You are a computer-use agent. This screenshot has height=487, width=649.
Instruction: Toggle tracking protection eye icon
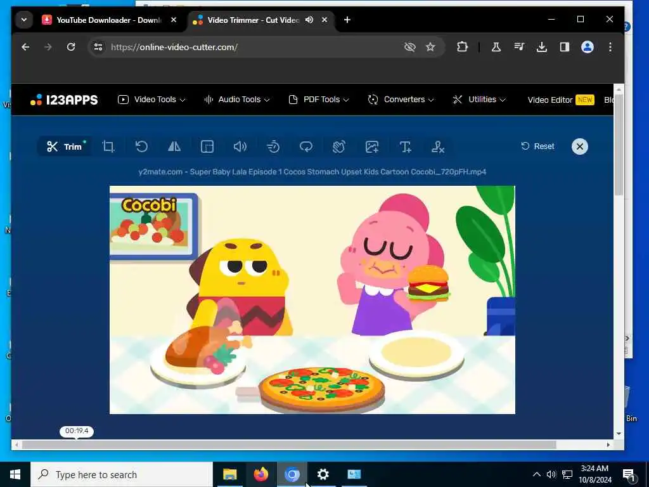pos(410,47)
